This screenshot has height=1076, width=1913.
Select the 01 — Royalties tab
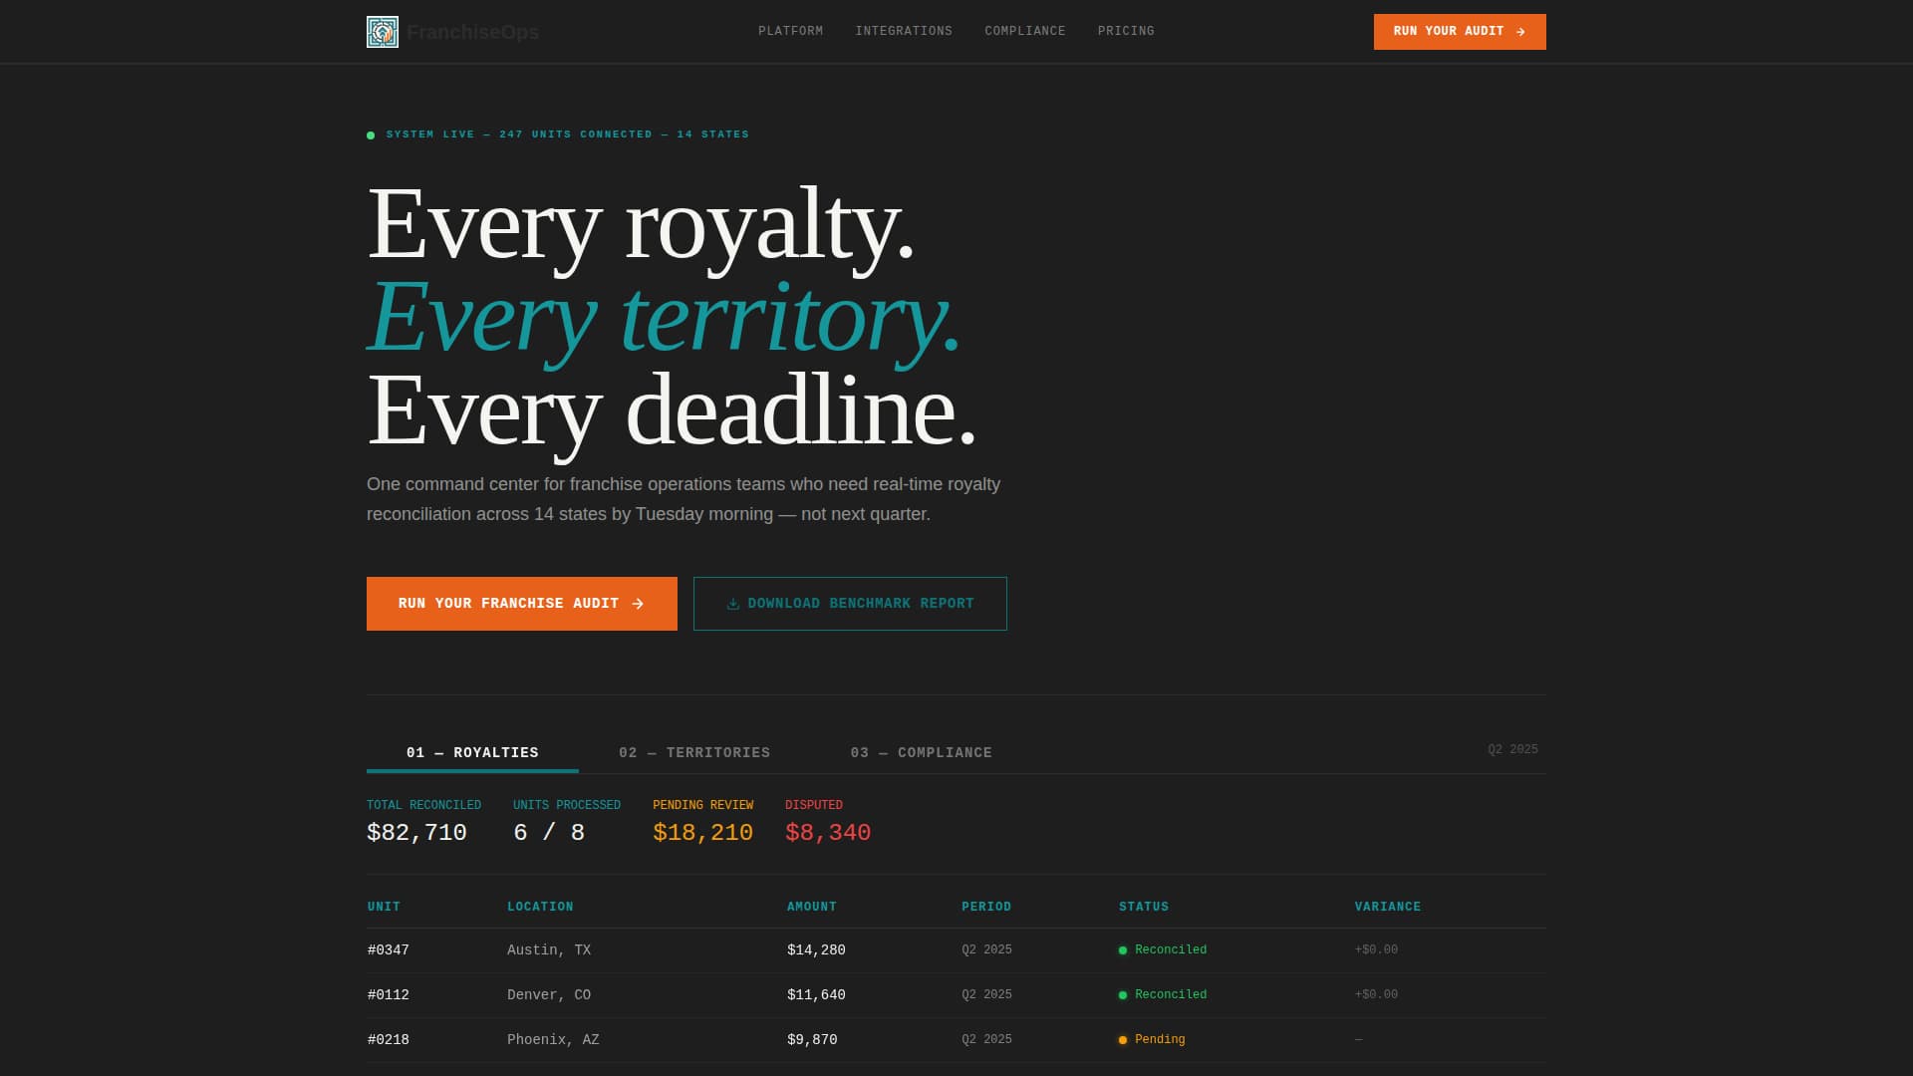472,752
